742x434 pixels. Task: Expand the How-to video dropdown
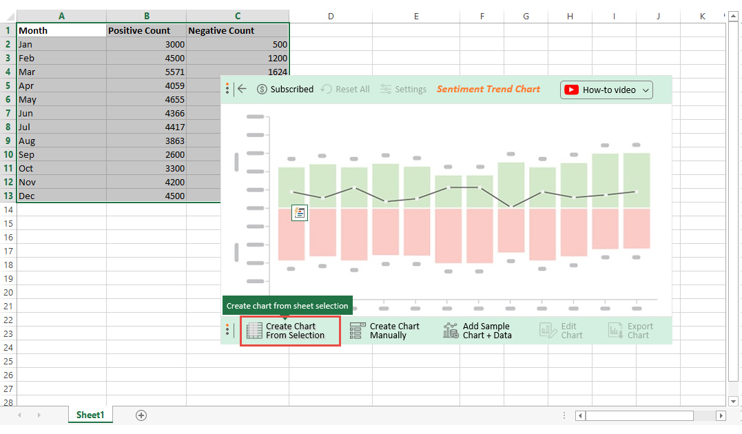coord(646,90)
